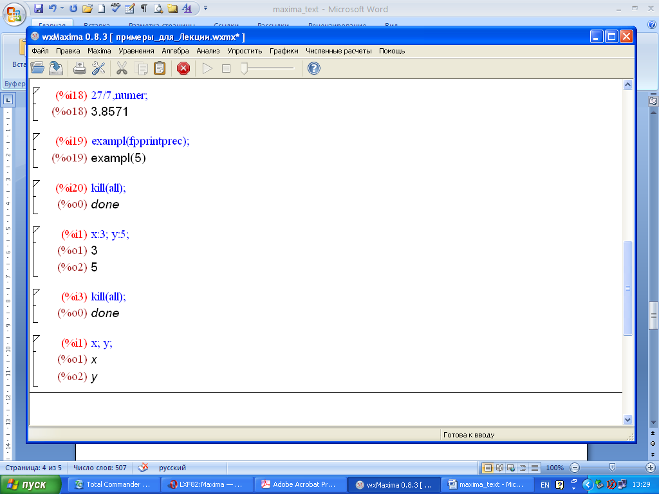Click input 'x:3; y:5;' line
The height and width of the screenshot is (494, 659).
tap(109, 234)
